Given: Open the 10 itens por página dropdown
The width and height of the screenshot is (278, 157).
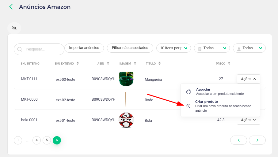Looking at the screenshot, I should (x=173, y=48).
